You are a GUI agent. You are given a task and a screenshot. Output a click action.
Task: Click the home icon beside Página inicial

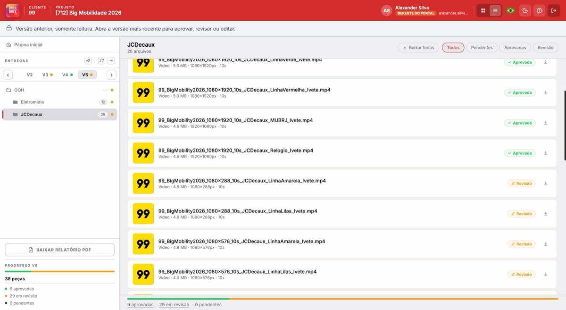8,45
